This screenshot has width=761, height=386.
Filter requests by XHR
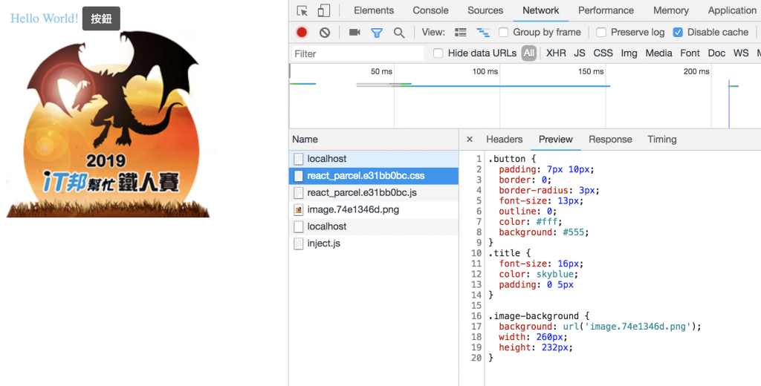tap(556, 53)
